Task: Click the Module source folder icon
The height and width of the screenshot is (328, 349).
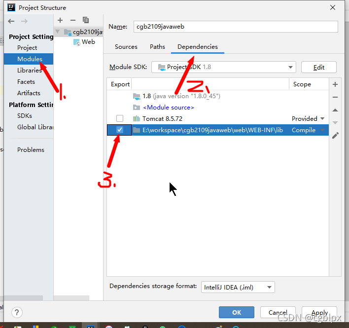Action: (x=137, y=108)
